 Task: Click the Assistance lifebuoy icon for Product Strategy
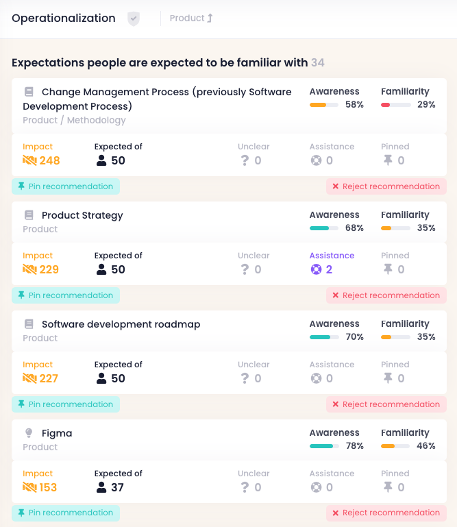pos(316,269)
